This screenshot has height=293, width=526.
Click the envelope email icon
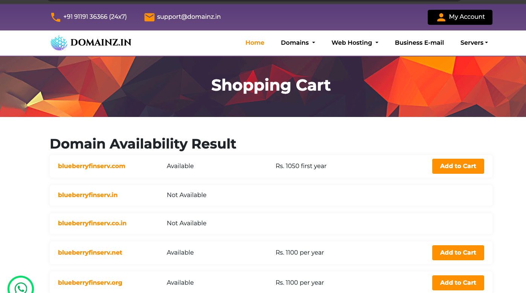pos(149,17)
